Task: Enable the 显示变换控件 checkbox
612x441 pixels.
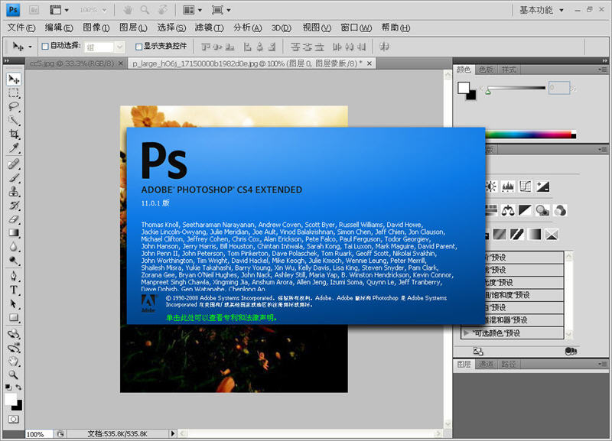Action: point(138,47)
